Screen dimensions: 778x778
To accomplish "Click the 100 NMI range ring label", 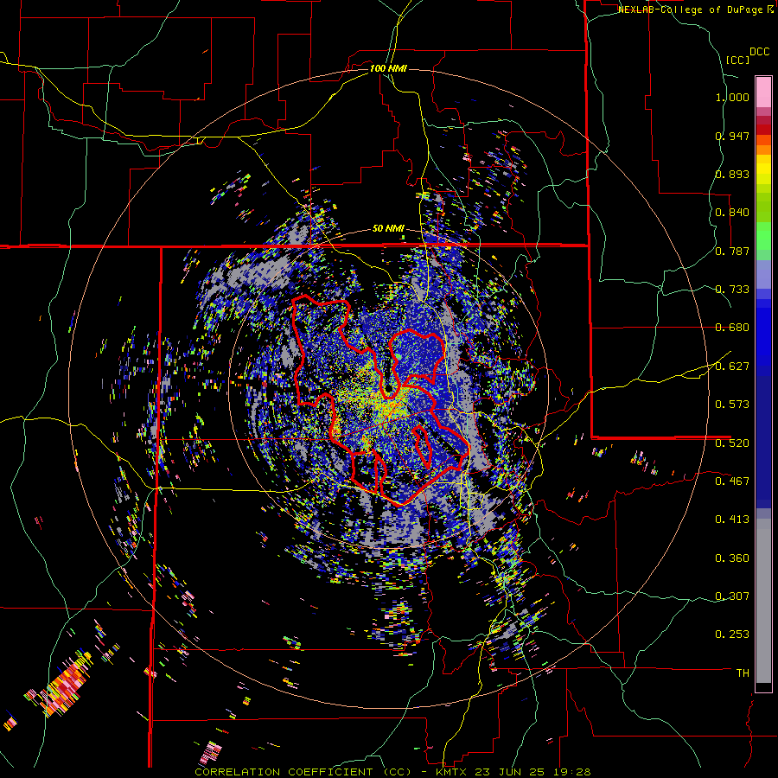I will coord(388,68).
